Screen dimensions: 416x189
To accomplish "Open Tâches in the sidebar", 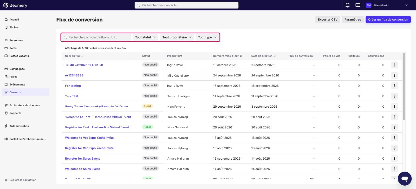I will click(25, 27).
